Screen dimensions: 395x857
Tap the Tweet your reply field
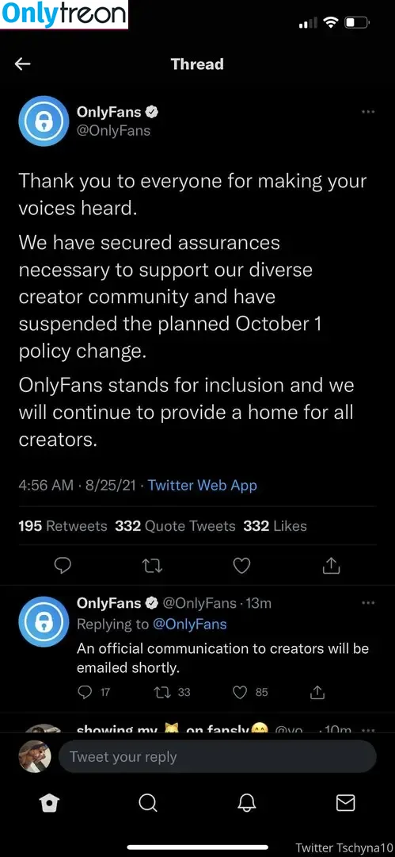tap(217, 757)
